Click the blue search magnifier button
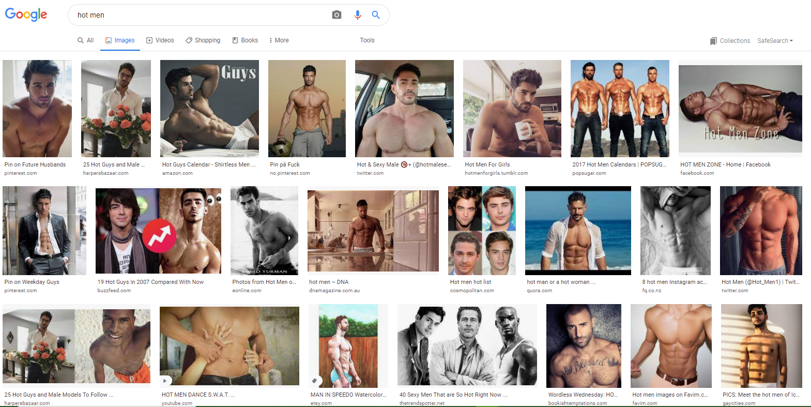 click(376, 15)
